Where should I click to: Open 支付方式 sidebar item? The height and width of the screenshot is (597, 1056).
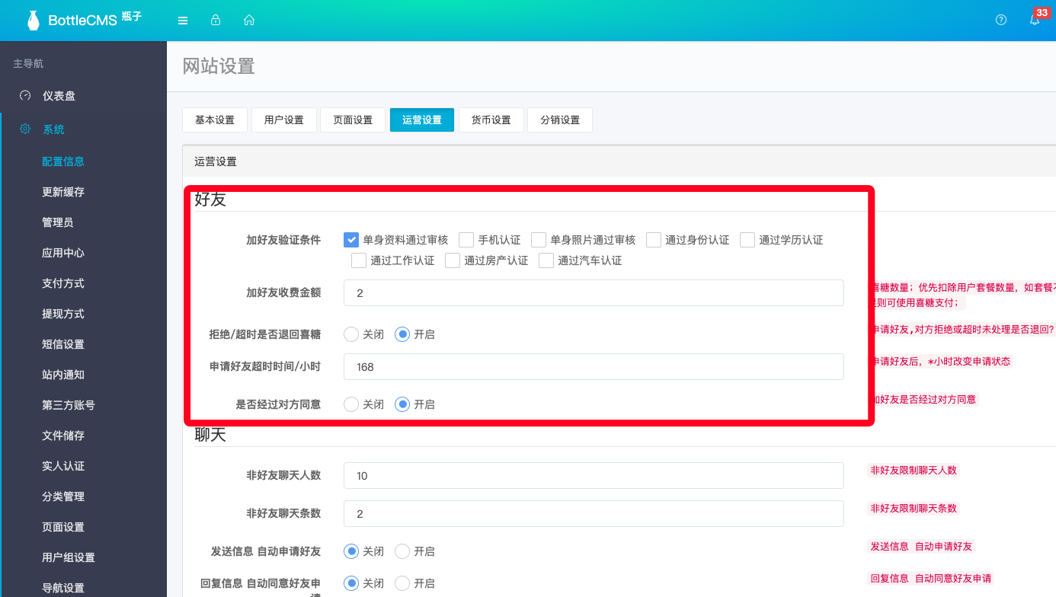[63, 283]
